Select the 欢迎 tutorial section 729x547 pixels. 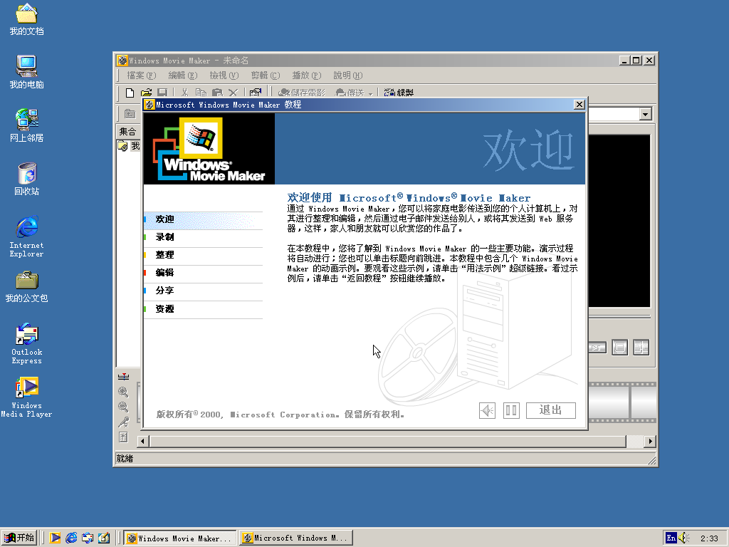(x=203, y=219)
